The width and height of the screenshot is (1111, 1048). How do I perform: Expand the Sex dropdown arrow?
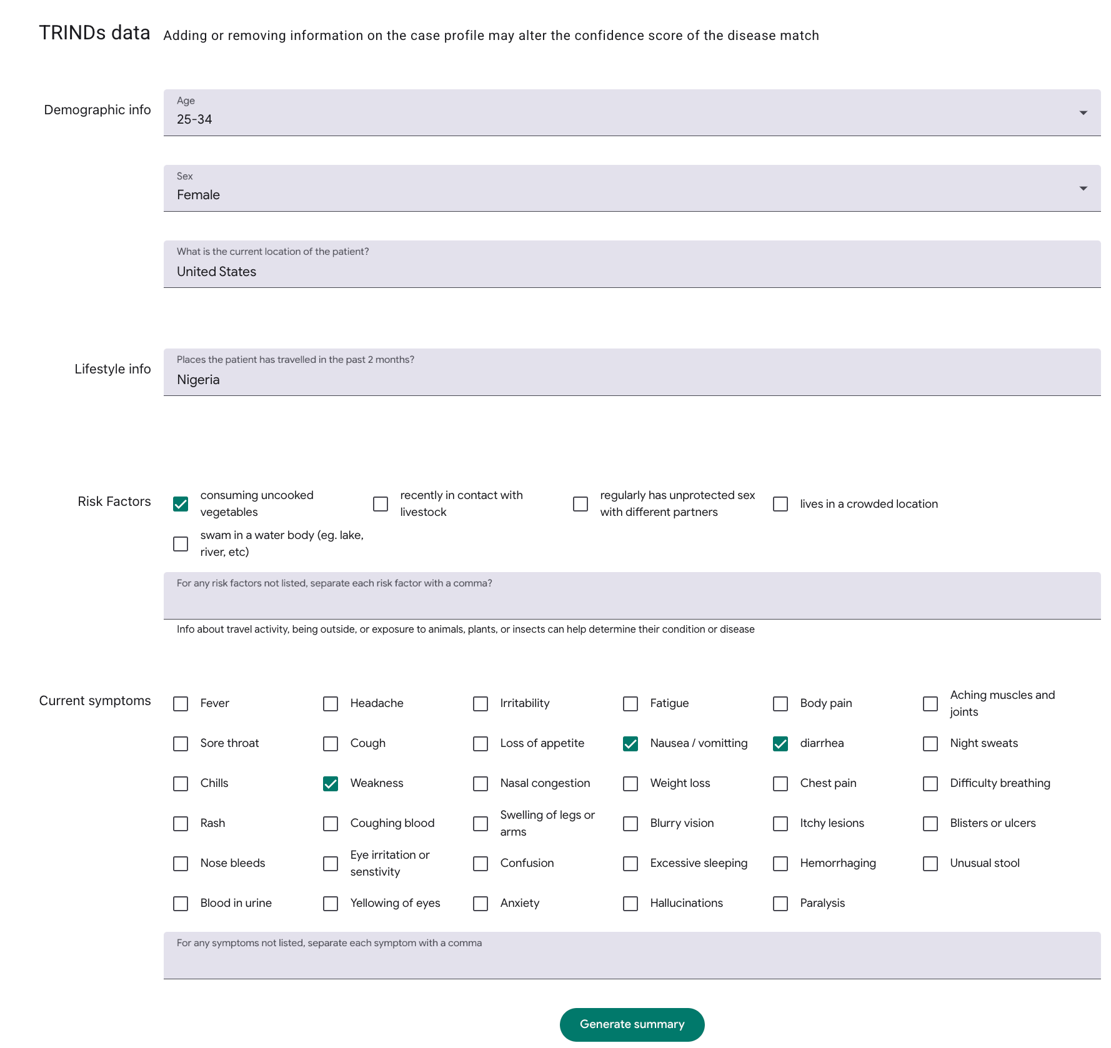(1083, 189)
